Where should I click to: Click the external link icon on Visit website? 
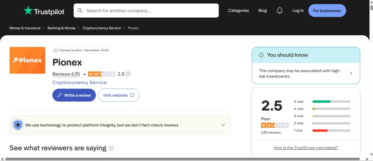coord(132,95)
